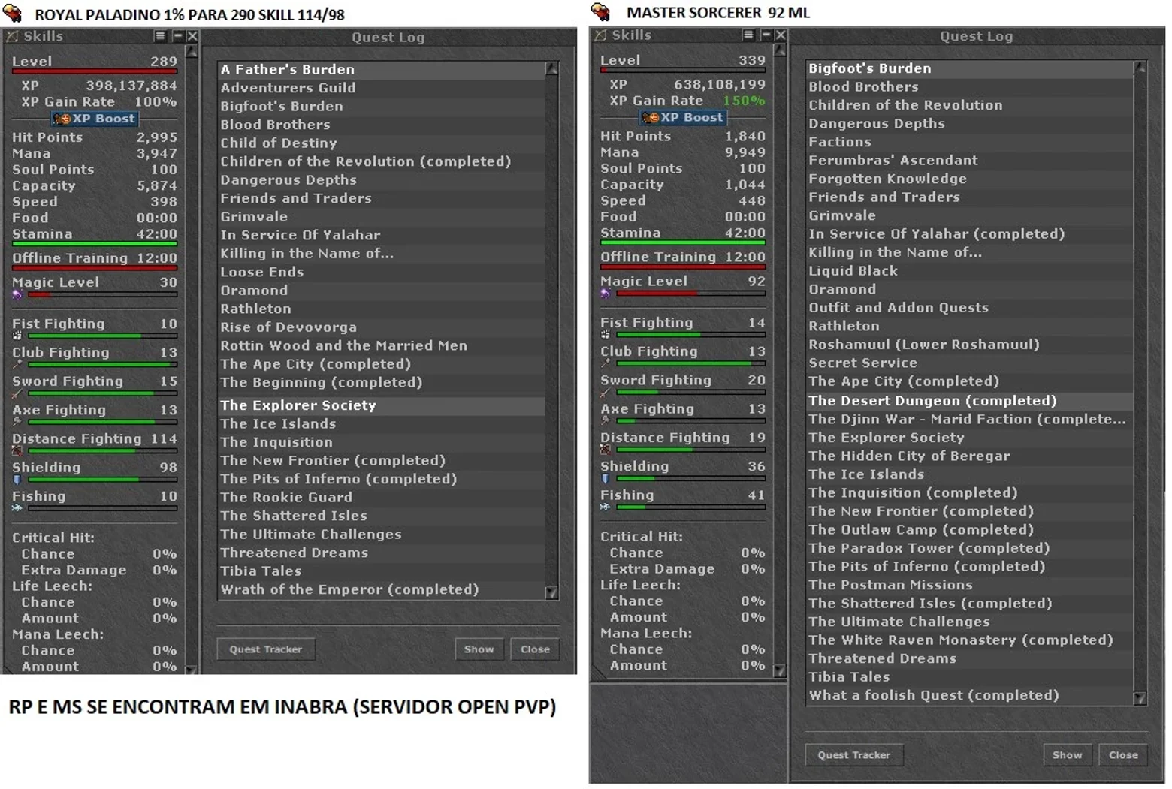Image resolution: width=1172 pixels, height=789 pixels.
Task: Open Quest Tracker in the right Quest Log
Action: point(854,755)
